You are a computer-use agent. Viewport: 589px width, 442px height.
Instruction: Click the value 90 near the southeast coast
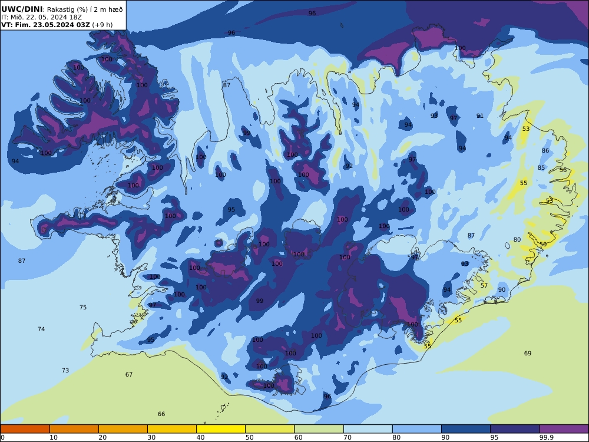[502, 289]
